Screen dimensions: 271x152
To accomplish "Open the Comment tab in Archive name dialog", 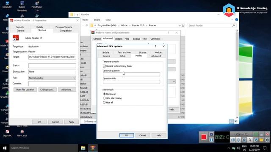I will pos(155,39).
